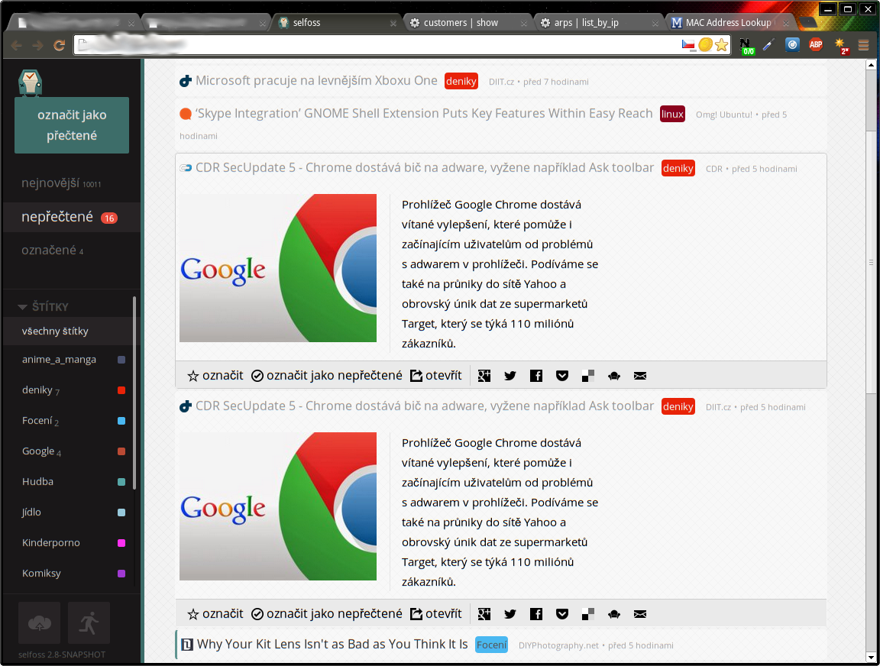This screenshot has width=880, height=666.
Task: Share DIIT.cz CDR article on Google Plus
Action: (484, 614)
